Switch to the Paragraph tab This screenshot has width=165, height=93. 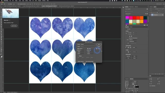click(x=127, y=79)
